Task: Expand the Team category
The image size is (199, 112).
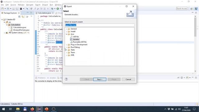Action: pyautogui.click(x=67, y=53)
